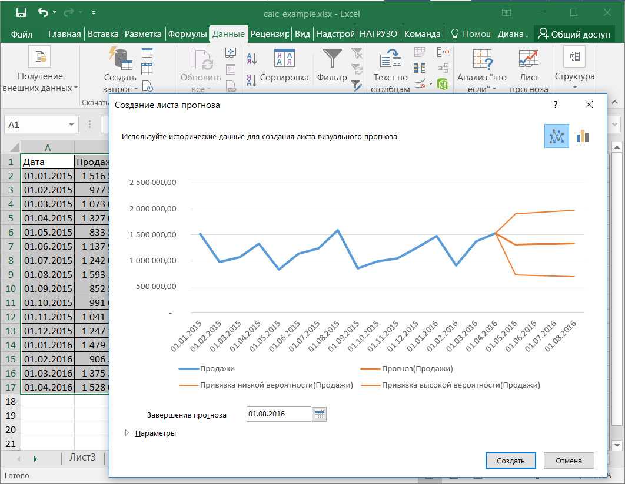
Task: Open the Get External Data icon
Action: (x=40, y=56)
